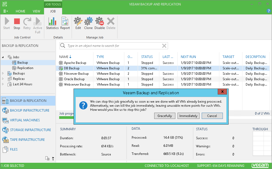Sort by the TARGET column header
Image resolution: width=272 pixels, height=169 pixels.
click(228, 57)
